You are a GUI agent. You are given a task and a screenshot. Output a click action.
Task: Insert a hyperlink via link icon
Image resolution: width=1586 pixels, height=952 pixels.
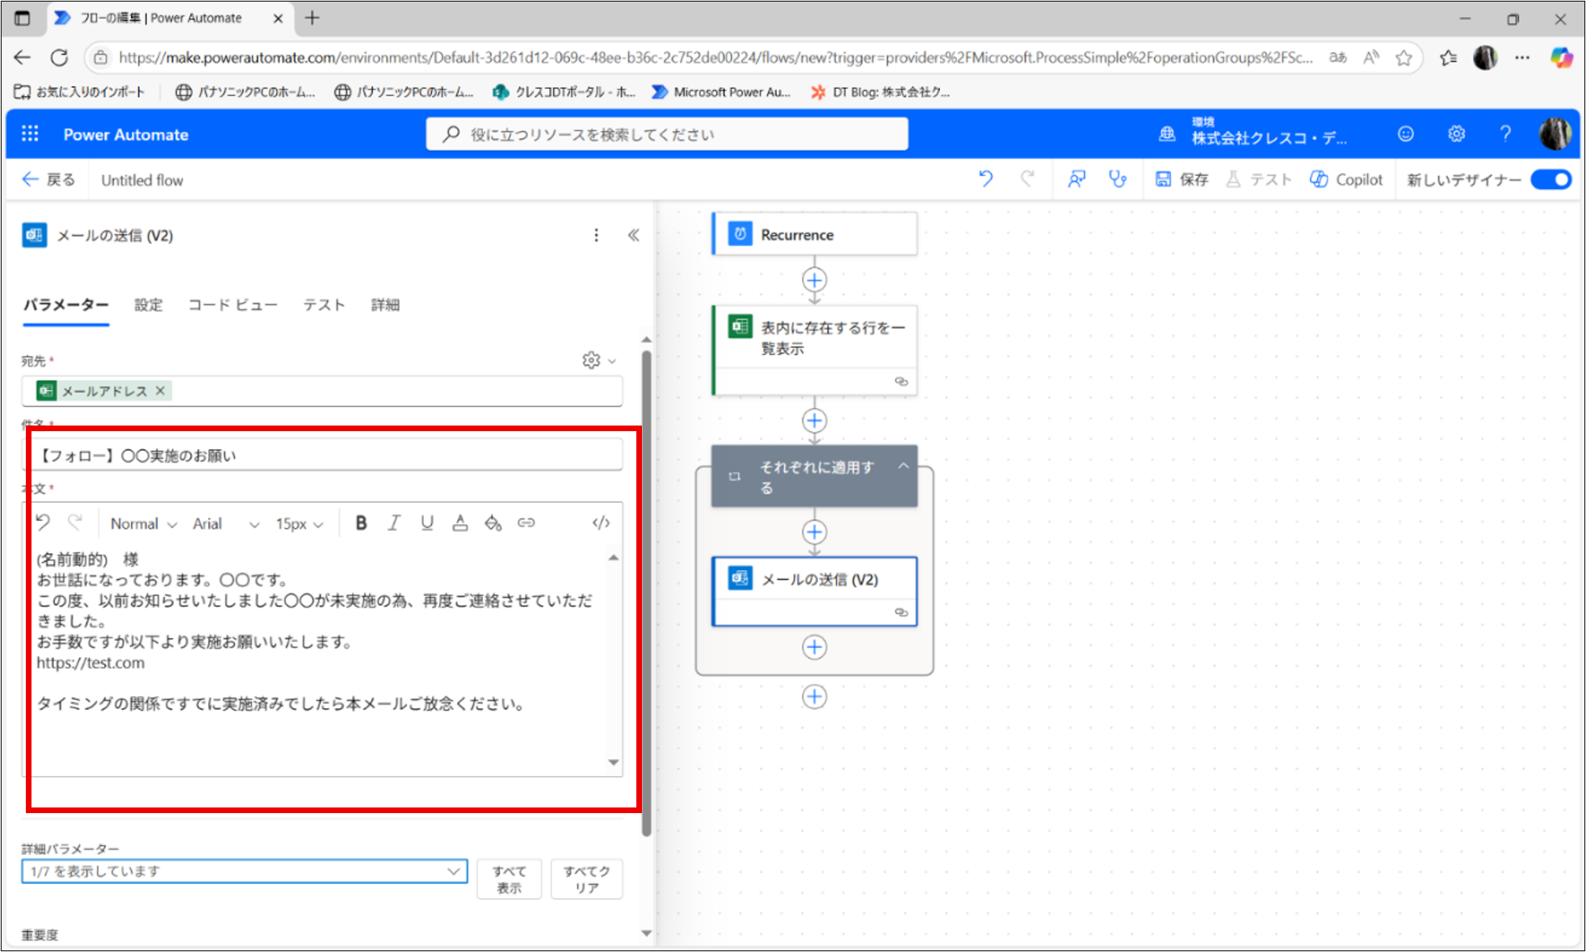(527, 523)
